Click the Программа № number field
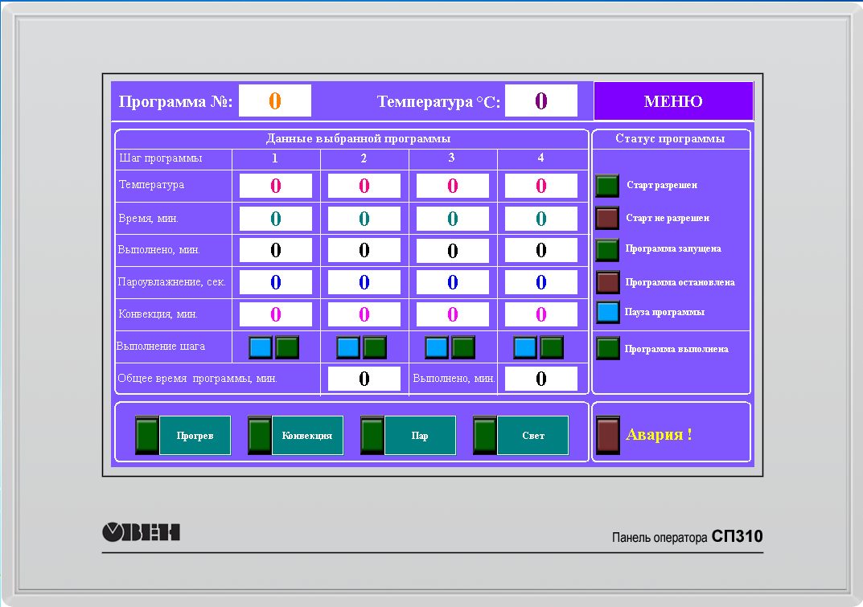 tap(275, 100)
